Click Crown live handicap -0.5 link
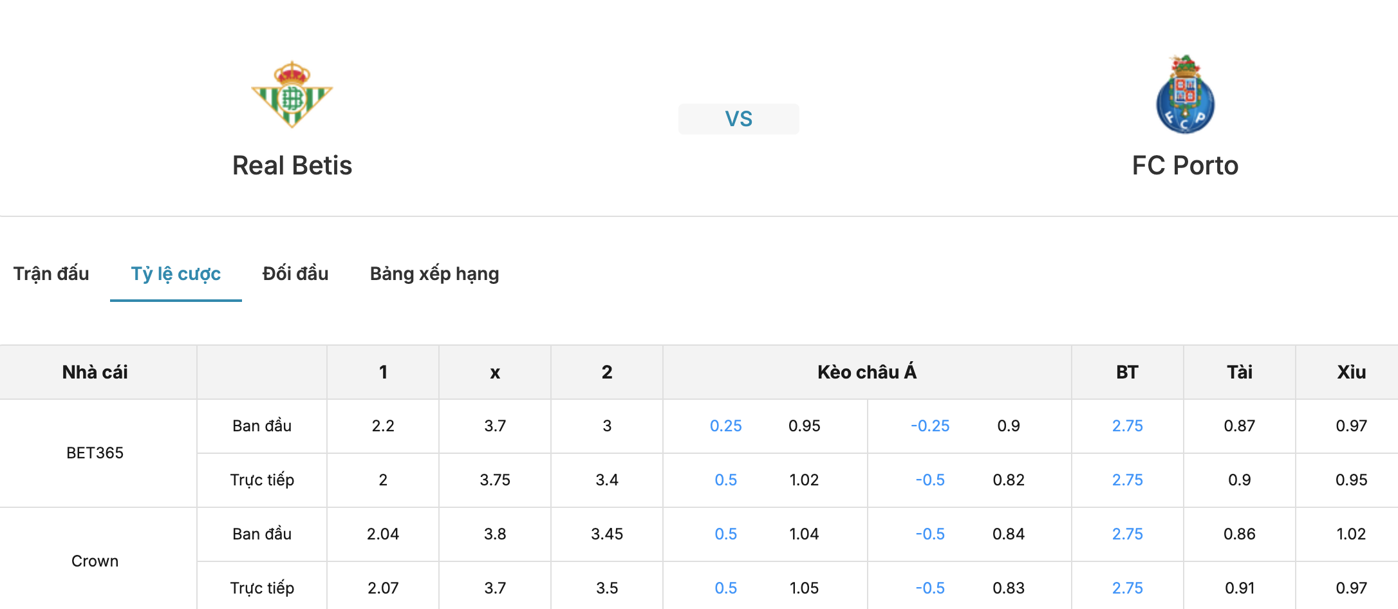This screenshot has width=1398, height=609. [930, 588]
